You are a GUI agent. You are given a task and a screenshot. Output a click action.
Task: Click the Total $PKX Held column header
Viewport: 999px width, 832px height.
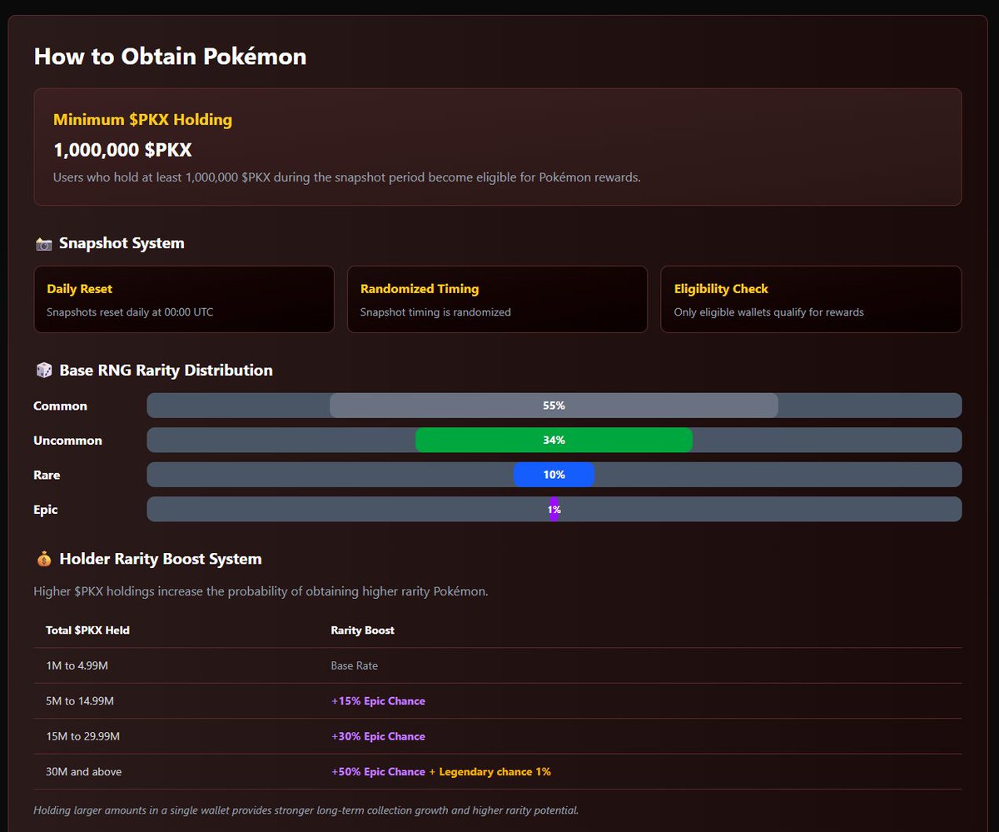tap(87, 630)
